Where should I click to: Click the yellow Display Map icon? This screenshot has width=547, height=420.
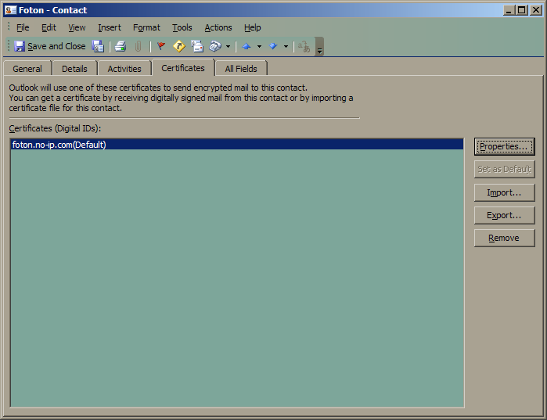(179, 46)
